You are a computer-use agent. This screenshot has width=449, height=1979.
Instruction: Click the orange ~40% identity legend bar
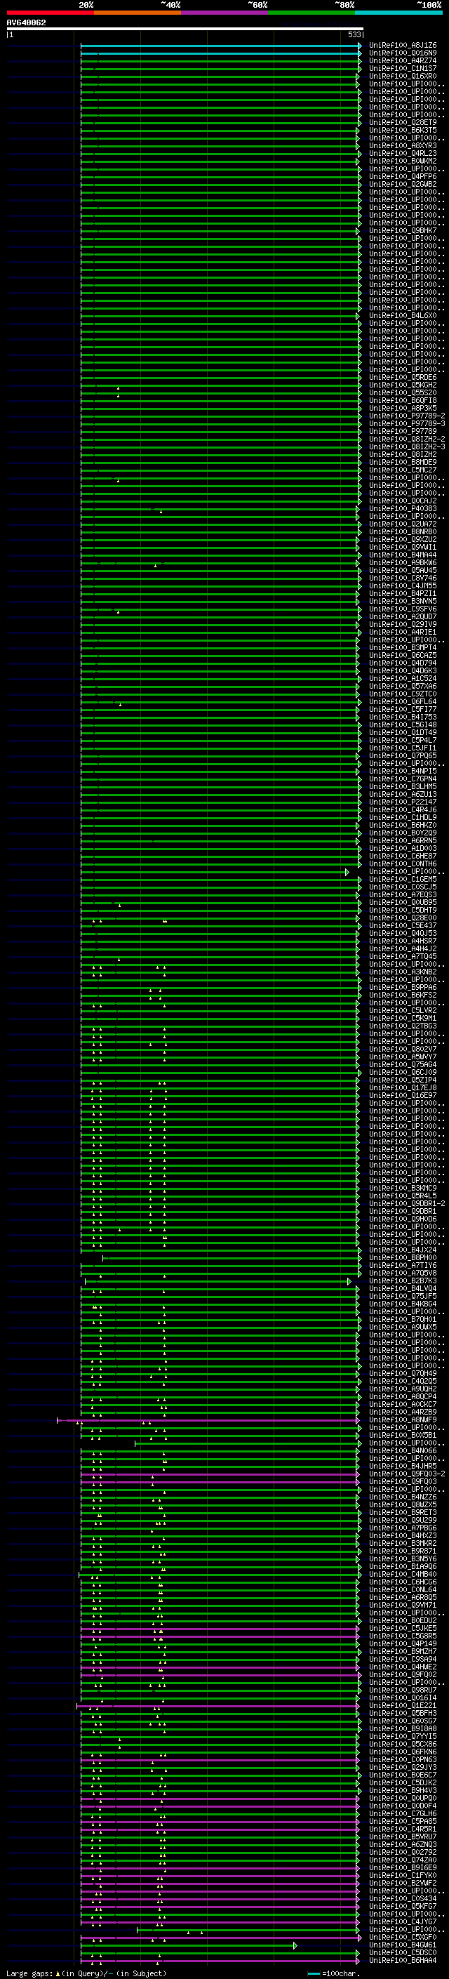(x=138, y=13)
